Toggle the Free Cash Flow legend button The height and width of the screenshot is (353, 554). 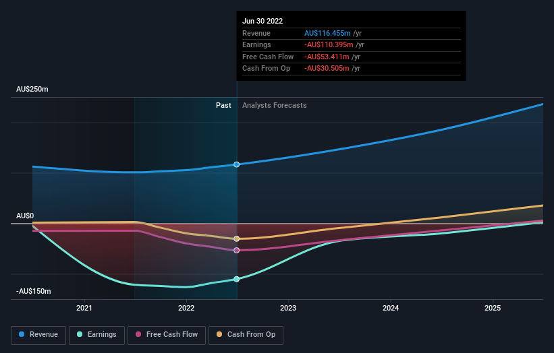point(167,335)
